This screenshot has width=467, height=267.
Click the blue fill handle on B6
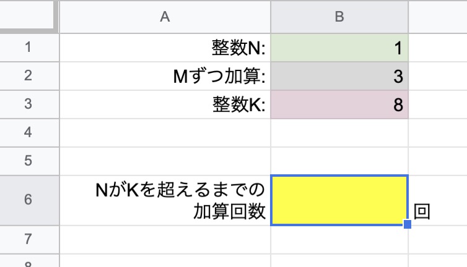[408, 224]
